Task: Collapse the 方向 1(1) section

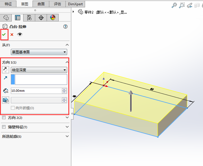Action: coord(67,62)
